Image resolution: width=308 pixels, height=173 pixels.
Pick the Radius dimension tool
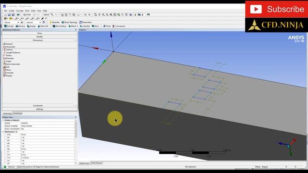[x=8, y=56]
